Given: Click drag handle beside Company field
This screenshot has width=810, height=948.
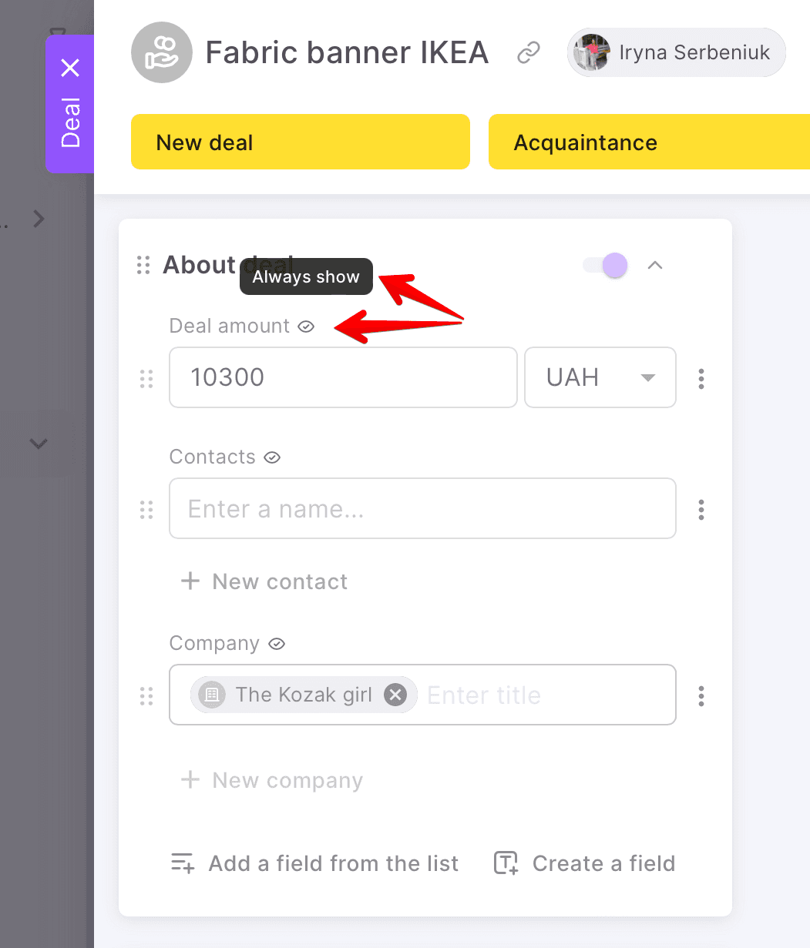Looking at the screenshot, I should click(x=146, y=695).
